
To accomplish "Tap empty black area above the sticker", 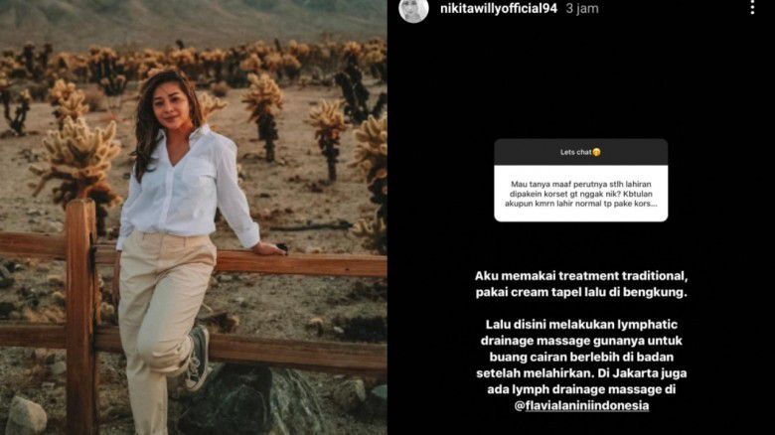I will click(581, 79).
